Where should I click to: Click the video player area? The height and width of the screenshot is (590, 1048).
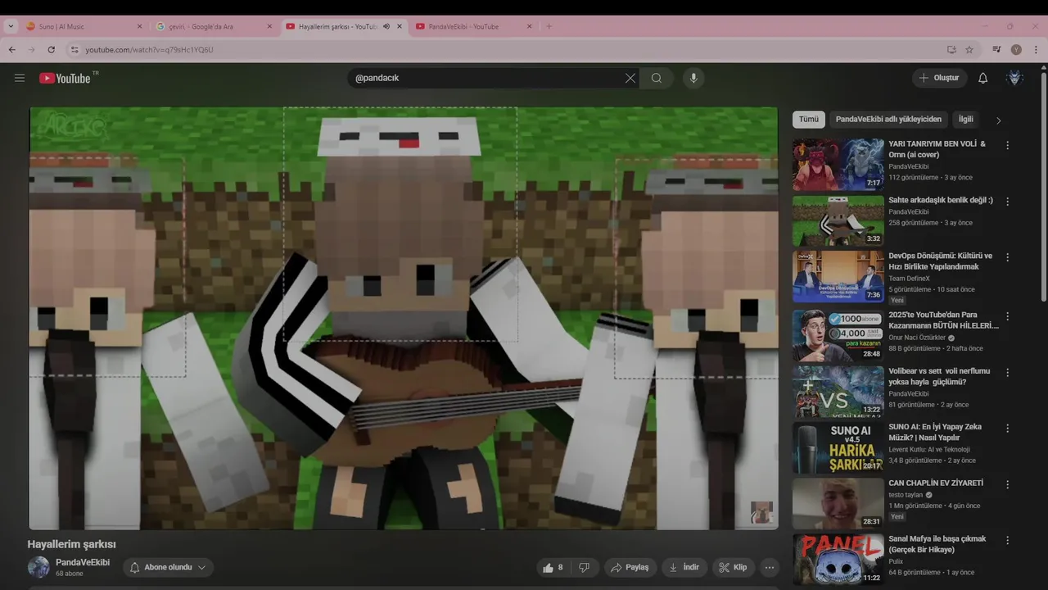pos(404,318)
